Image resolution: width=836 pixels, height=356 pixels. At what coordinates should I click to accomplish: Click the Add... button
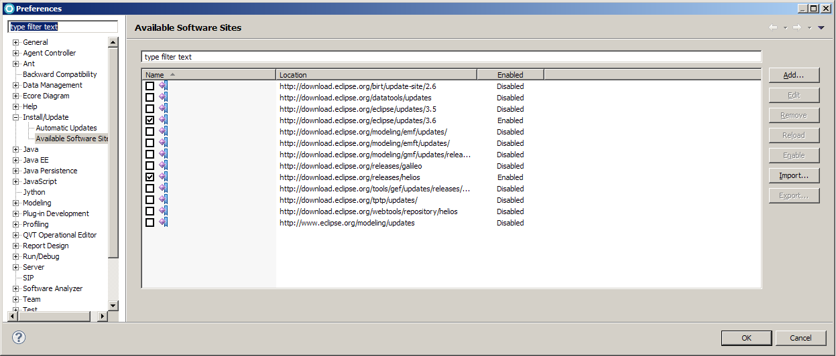pos(794,75)
